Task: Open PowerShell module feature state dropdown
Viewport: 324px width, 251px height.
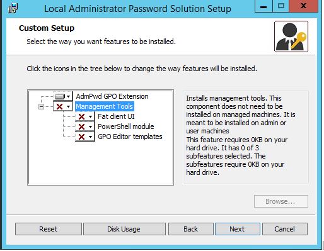Action: pos(85,126)
